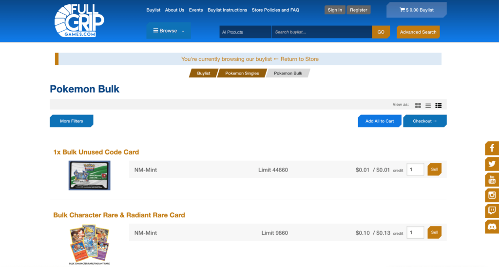Go to Pokemon Singles breadcrumb
This screenshot has width=499, height=267.
tap(242, 73)
